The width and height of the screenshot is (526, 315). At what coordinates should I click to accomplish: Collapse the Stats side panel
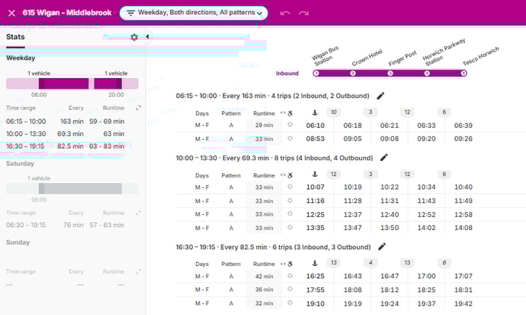[147, 37]
